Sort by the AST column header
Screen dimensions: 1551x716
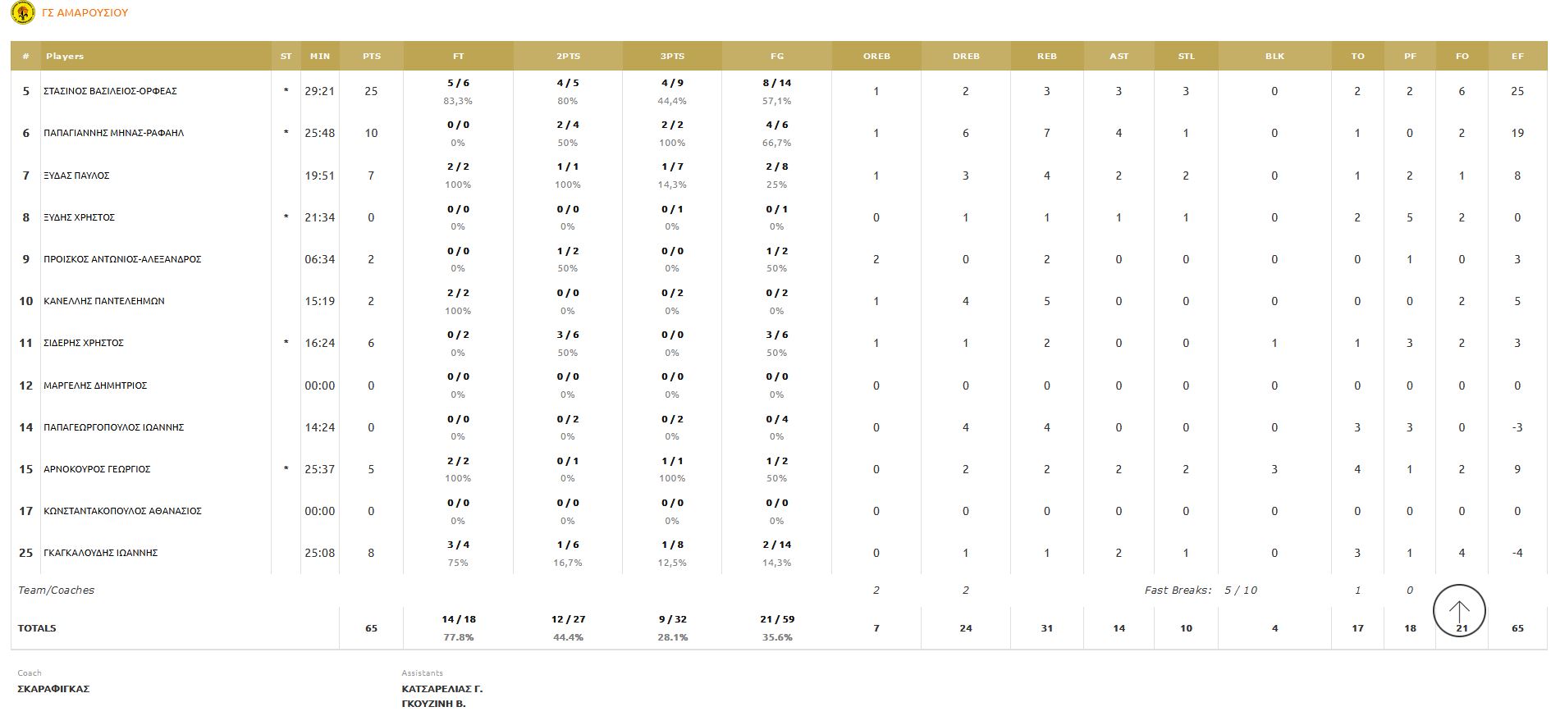pyautogui.click(x=1119, y=56)
